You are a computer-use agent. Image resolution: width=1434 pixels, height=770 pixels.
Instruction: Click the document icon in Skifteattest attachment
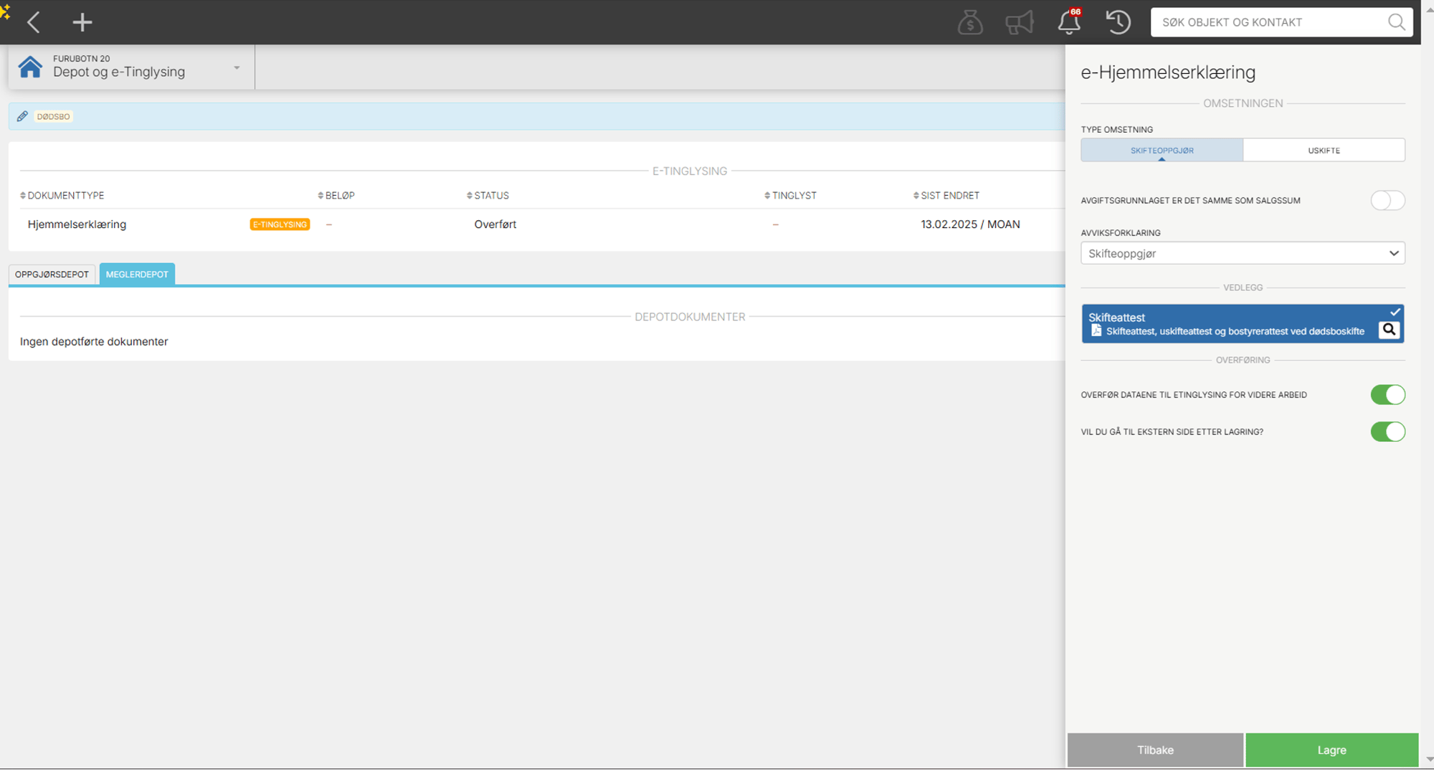coord(1096,331)
